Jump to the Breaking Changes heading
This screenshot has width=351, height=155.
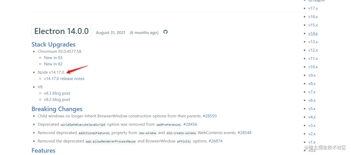[x=57, y=109]
